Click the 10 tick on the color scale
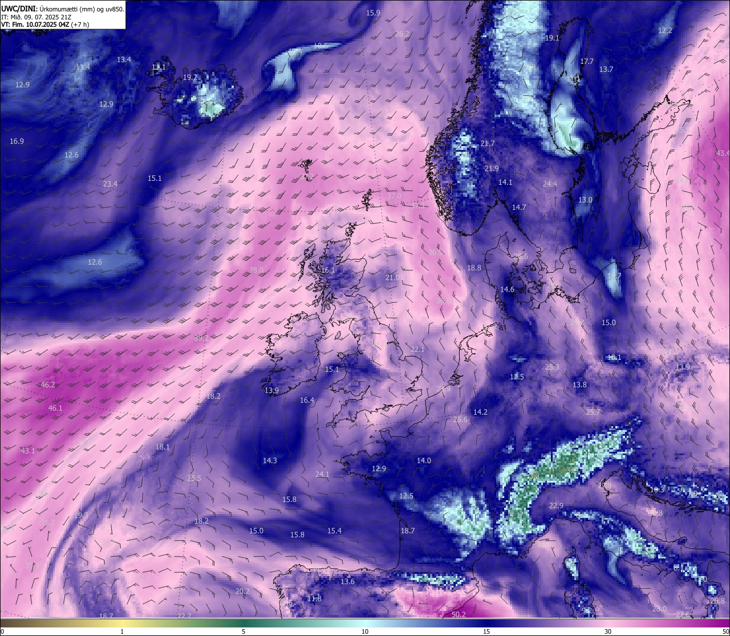This screenshot has height=636, width=730. (x=365, y=631)
